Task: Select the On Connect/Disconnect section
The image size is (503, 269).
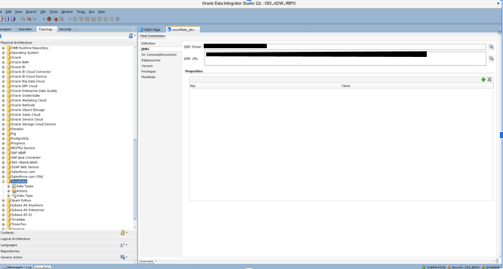Action: point(159,54)
